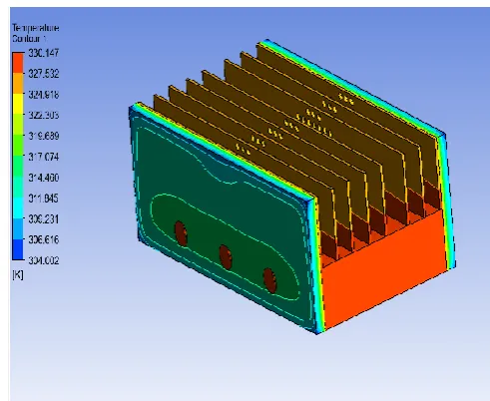Select the legend value 319.689
The height and width of the screenshot is (401, 490).
point(44,136)
